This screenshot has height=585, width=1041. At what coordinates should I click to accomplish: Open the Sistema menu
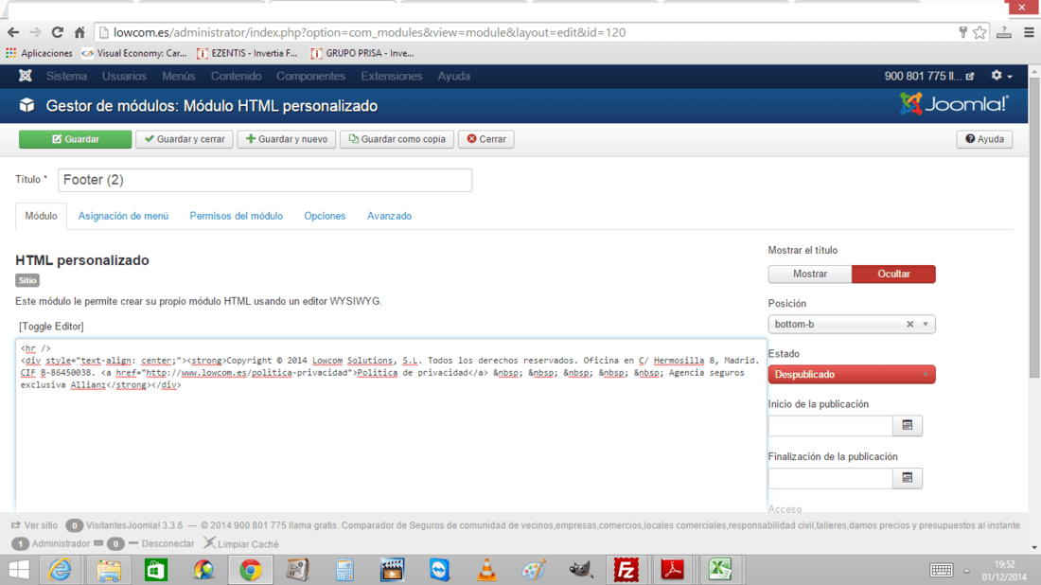point(66,76)
